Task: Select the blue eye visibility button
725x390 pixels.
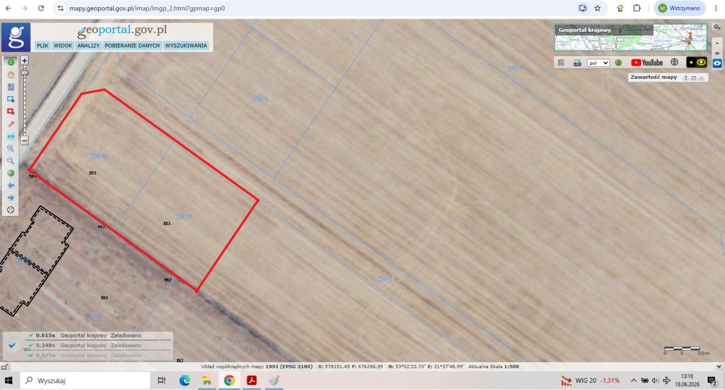Action: coord(717,63)
